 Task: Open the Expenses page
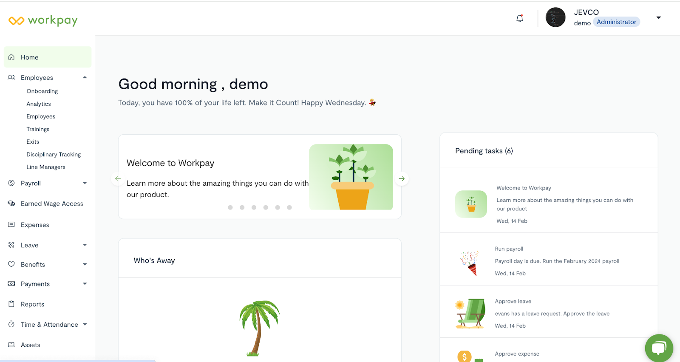[35, 225]
